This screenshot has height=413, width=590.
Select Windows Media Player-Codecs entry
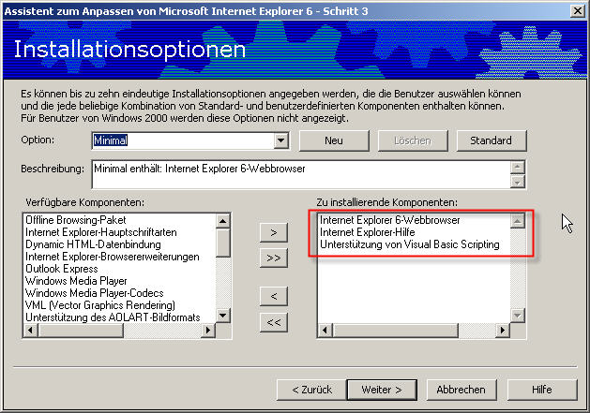(95, 293)
